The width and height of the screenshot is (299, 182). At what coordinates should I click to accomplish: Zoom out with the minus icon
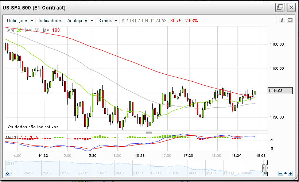tap(281, 173)
